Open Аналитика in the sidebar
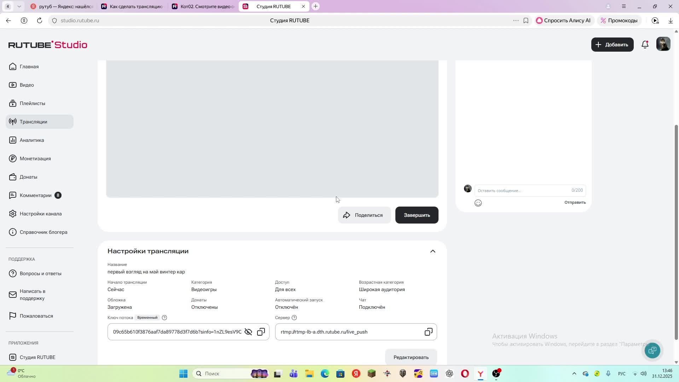The height and width of the screenshot is (382, 679). [32, 140]
